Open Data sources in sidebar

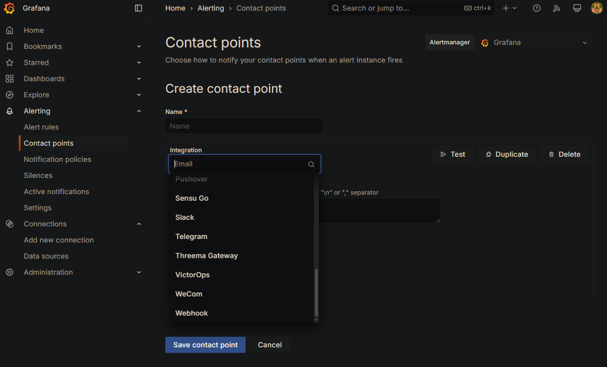click(x=46, y=256)
